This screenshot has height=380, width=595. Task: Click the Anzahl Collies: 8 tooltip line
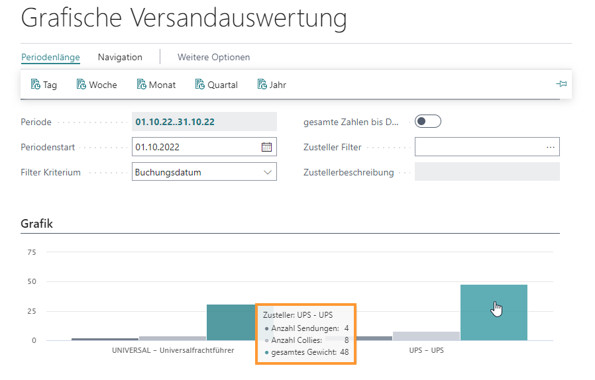tap(306, 340)
